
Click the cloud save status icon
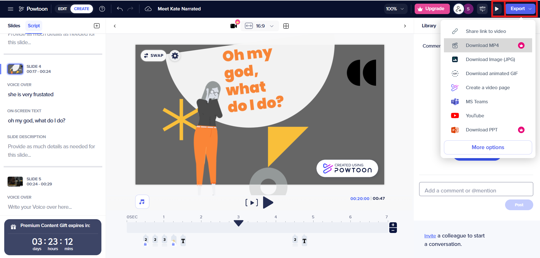click(148, 9)
